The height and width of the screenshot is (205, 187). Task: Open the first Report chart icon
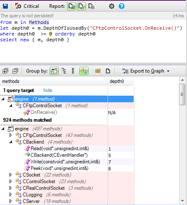pos(72,6)
